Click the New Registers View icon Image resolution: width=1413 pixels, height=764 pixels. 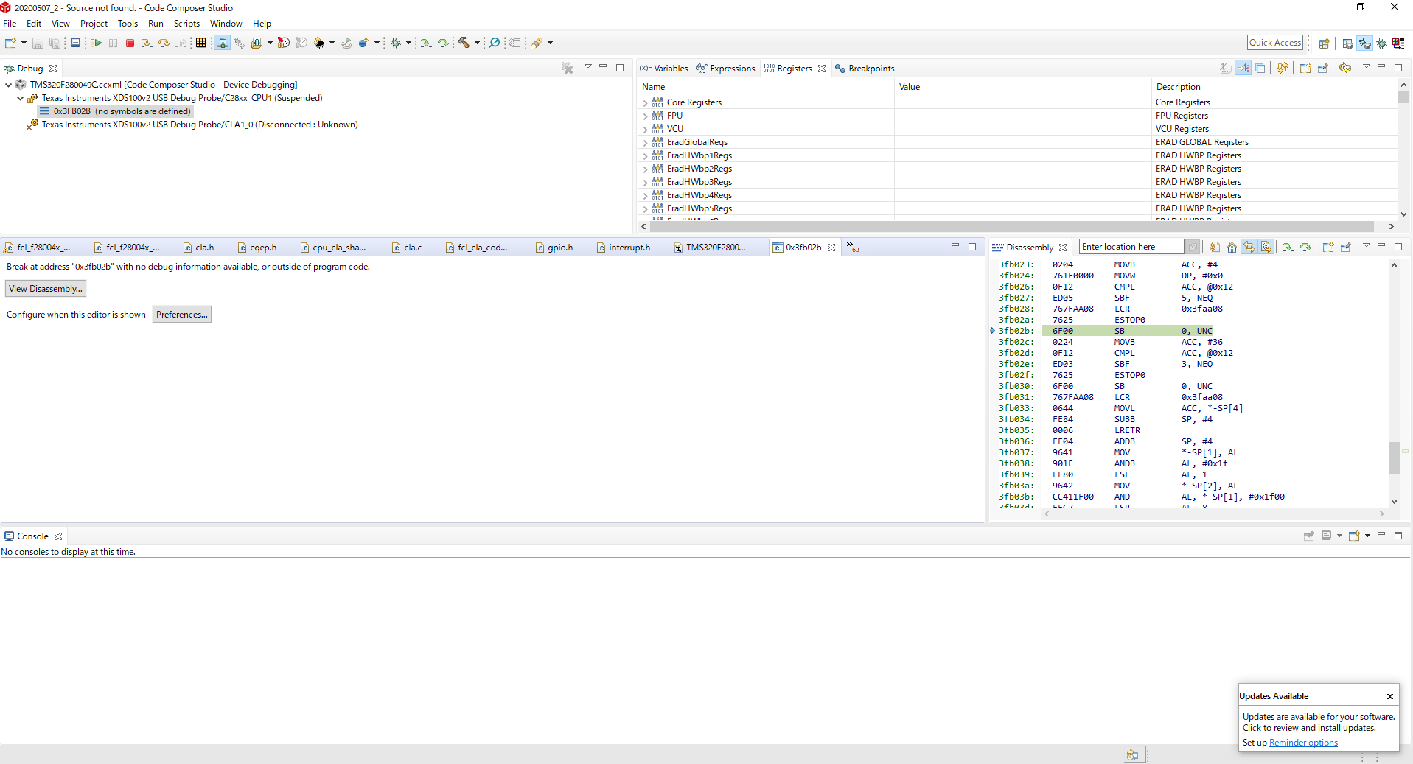1305,69
